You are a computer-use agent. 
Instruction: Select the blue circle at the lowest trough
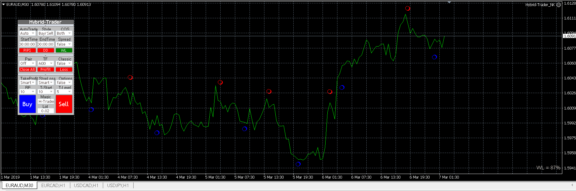click(x=298, y=164)
